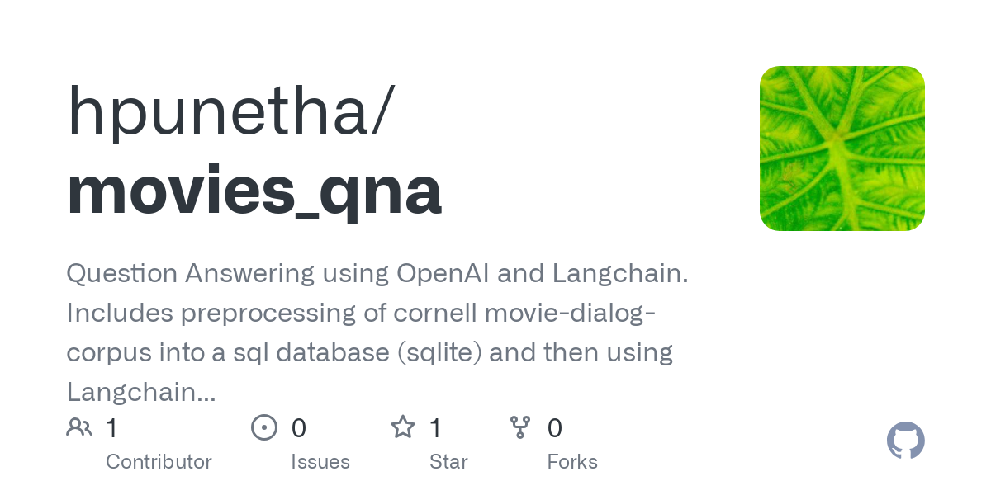Click the contributor count number
Viewport: 991px width, 495px height.
[x=112, y=428]
